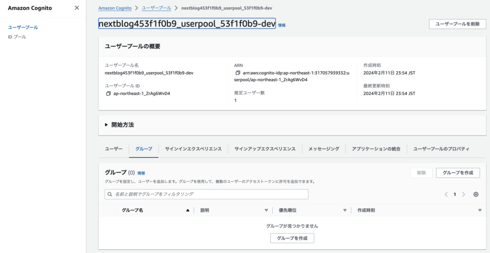Sort by 優先順位 column arrow
Screen dimensions: 490x253
(x=345, y=211)
